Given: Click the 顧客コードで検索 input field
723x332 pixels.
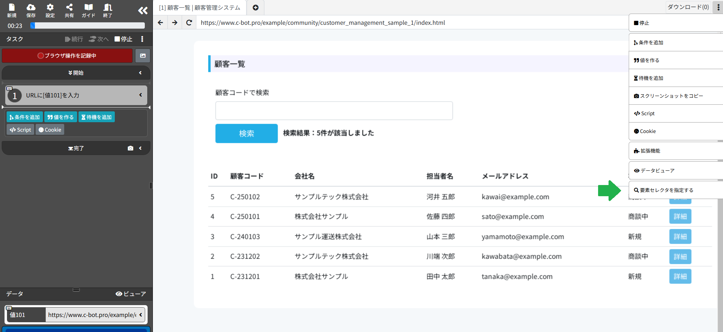Looking at the screenshot, I should click(334, 111).
